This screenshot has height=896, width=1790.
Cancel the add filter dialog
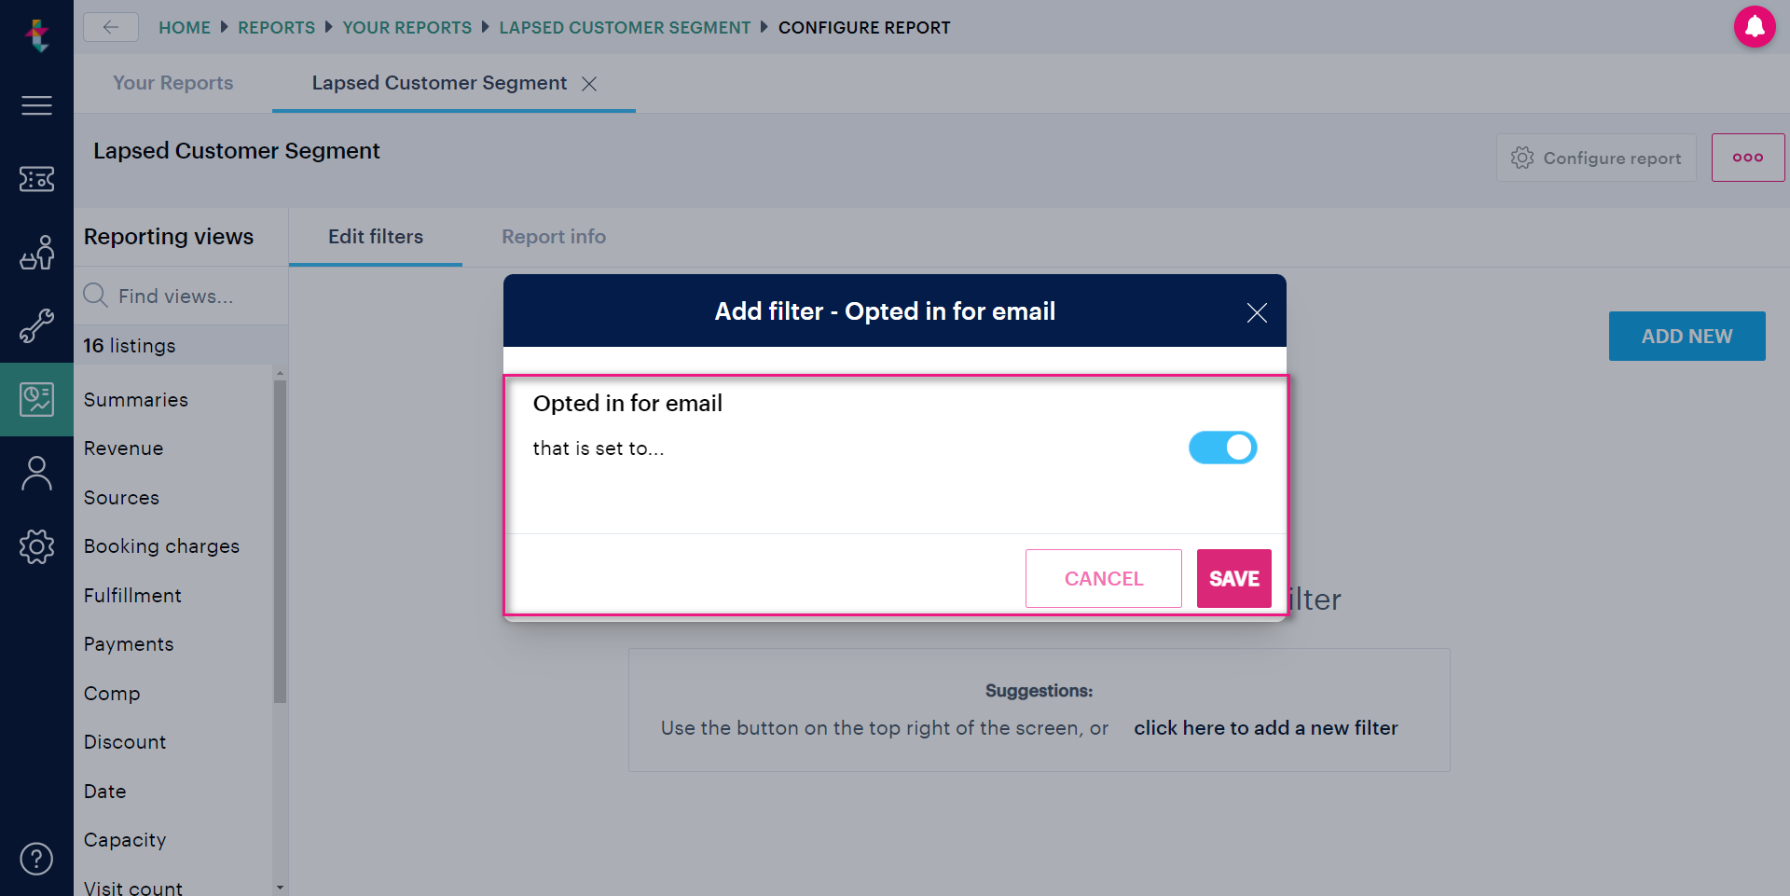(1104, 578)
